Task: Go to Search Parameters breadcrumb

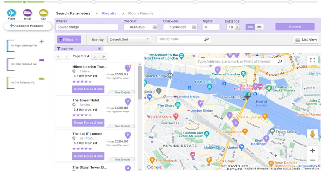Action: point(73,13)
